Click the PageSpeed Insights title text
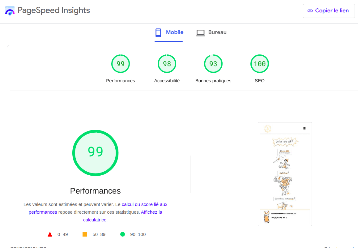This screenshot has height=248, width=358. point(54,11)
